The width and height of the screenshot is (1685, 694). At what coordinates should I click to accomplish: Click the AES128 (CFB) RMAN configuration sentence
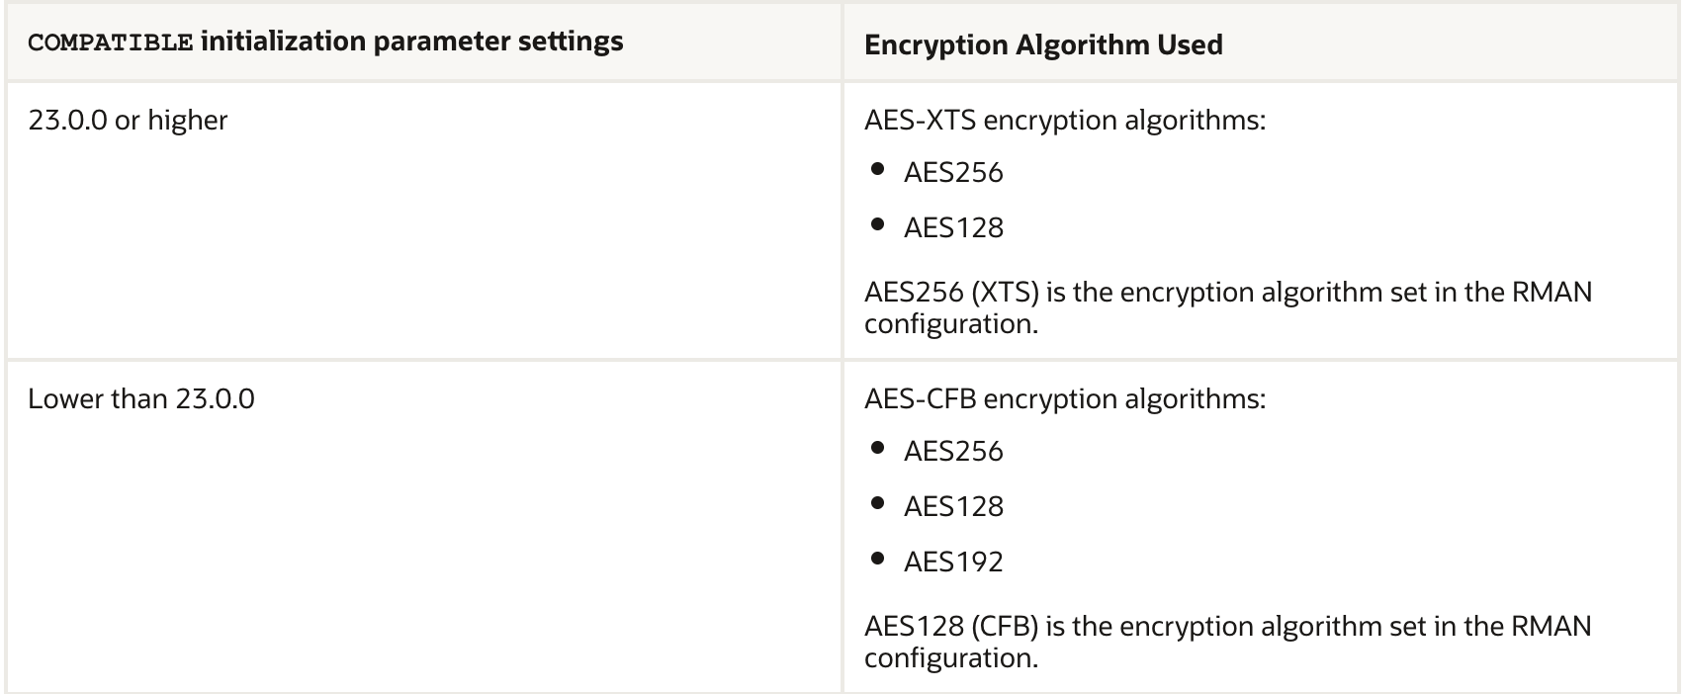click(x=1227, y=627)
